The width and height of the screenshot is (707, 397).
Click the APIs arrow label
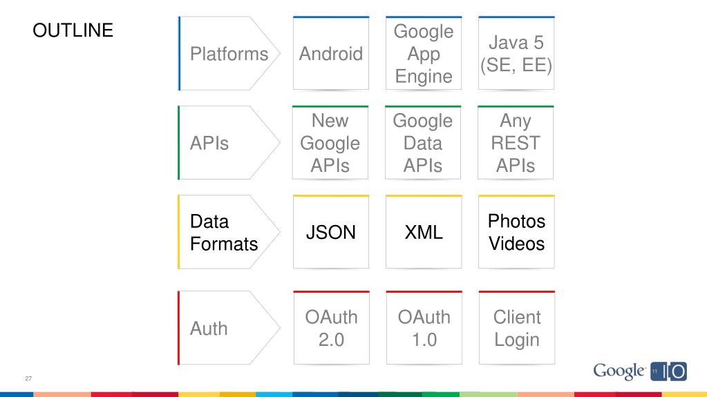(209, 143)
